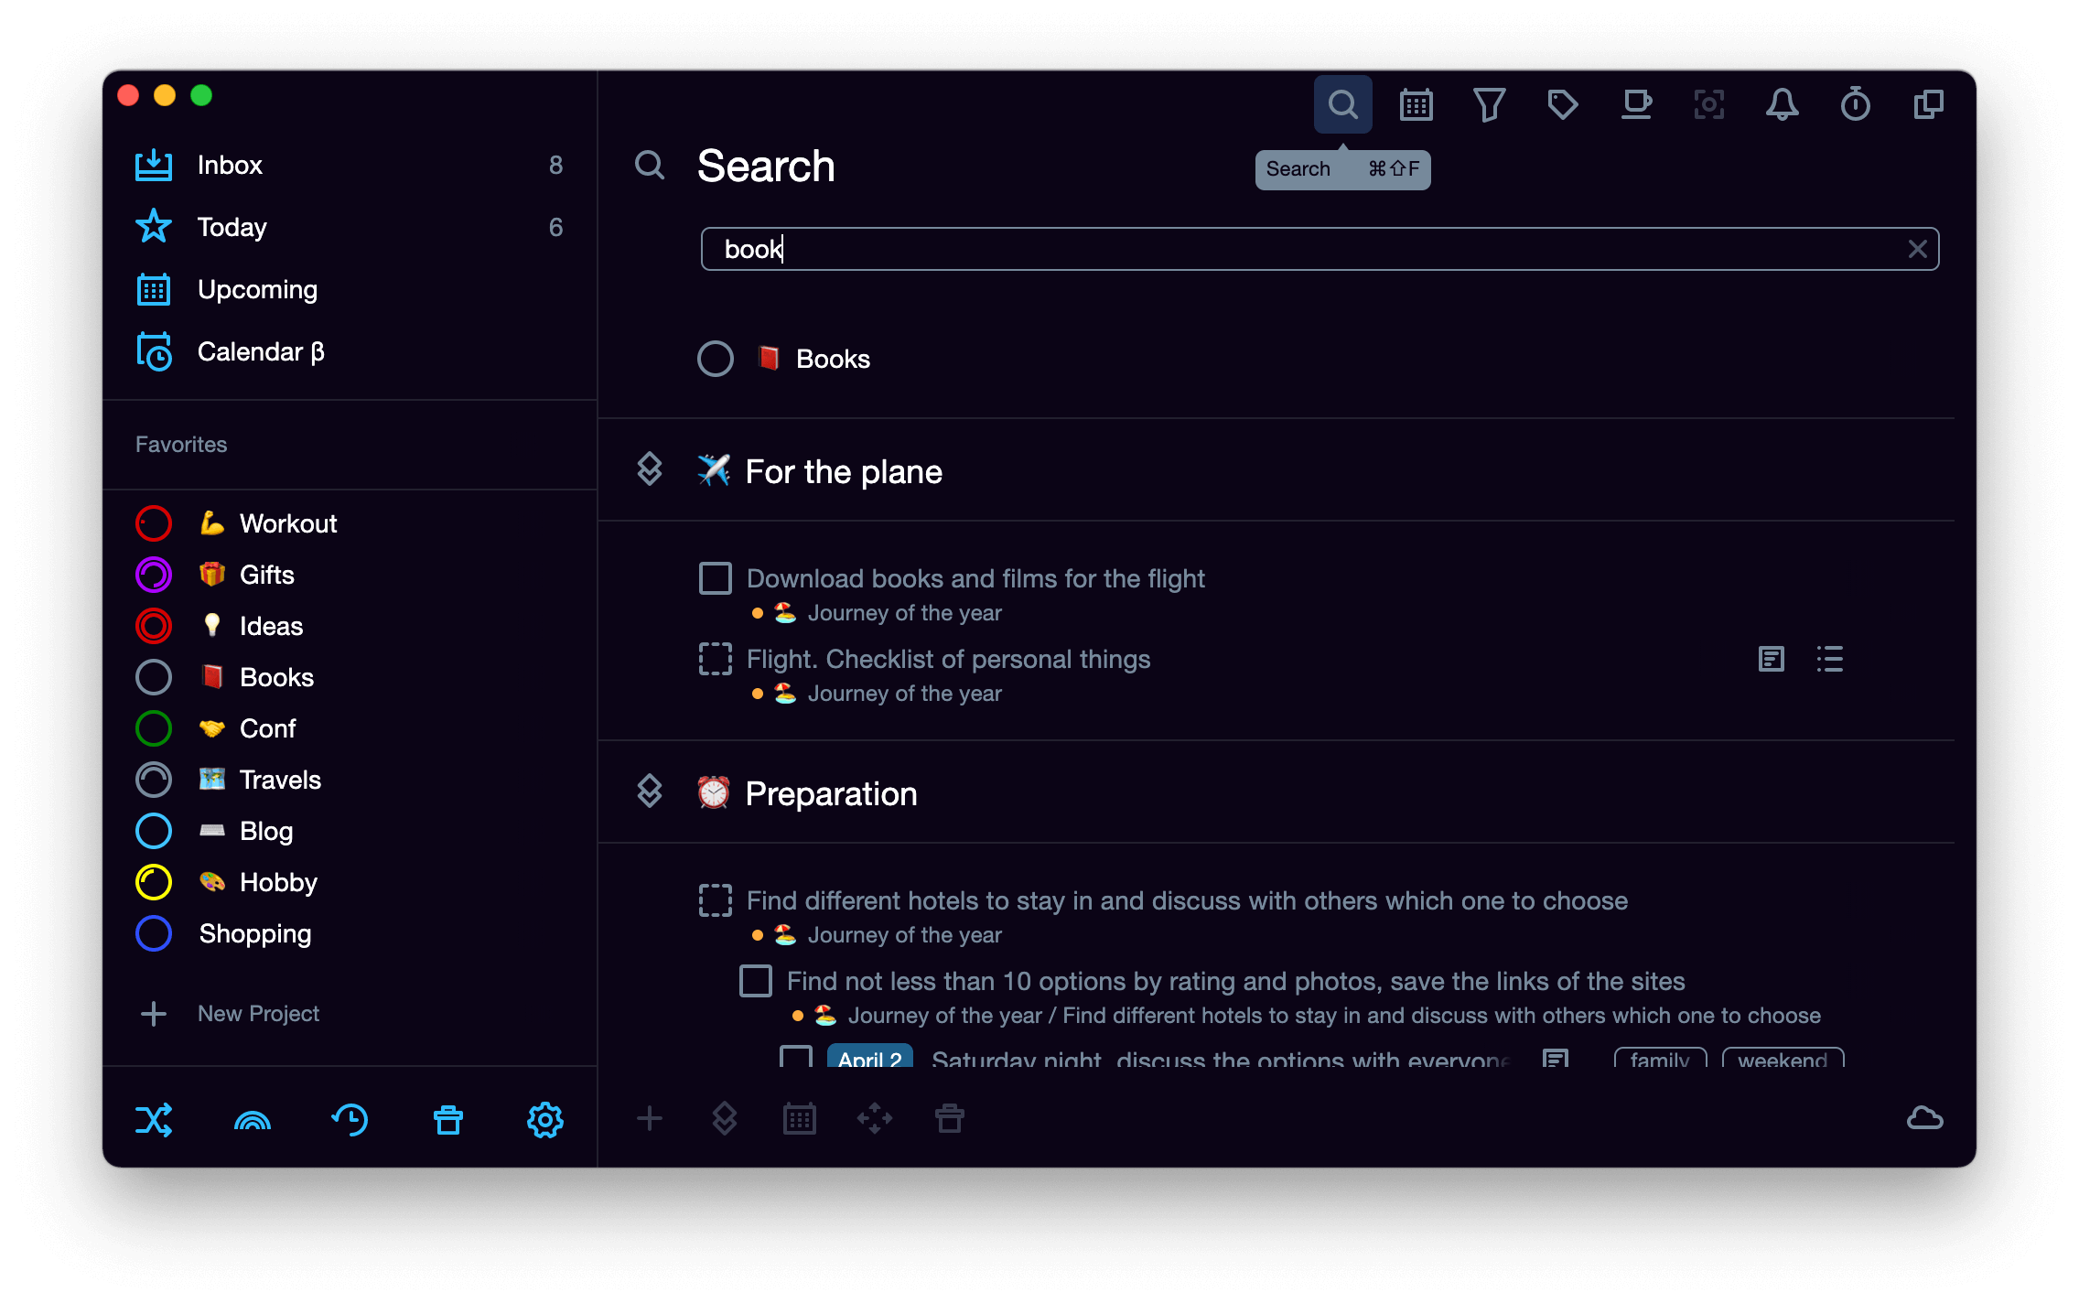Viewport: 2079px width, 1303px height.
Task: Click the notes icon on Saturday night row
Action: (1556, 1060)
